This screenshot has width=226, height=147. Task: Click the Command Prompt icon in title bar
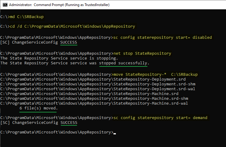tap(4, 5)
